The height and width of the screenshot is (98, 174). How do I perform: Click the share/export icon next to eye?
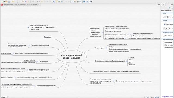pos(87,2)
